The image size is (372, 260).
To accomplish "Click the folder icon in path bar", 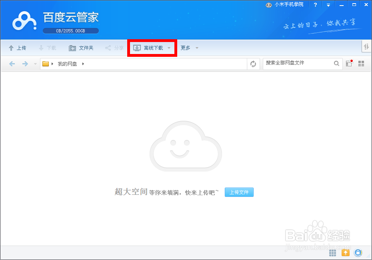I will pos(46,64).
